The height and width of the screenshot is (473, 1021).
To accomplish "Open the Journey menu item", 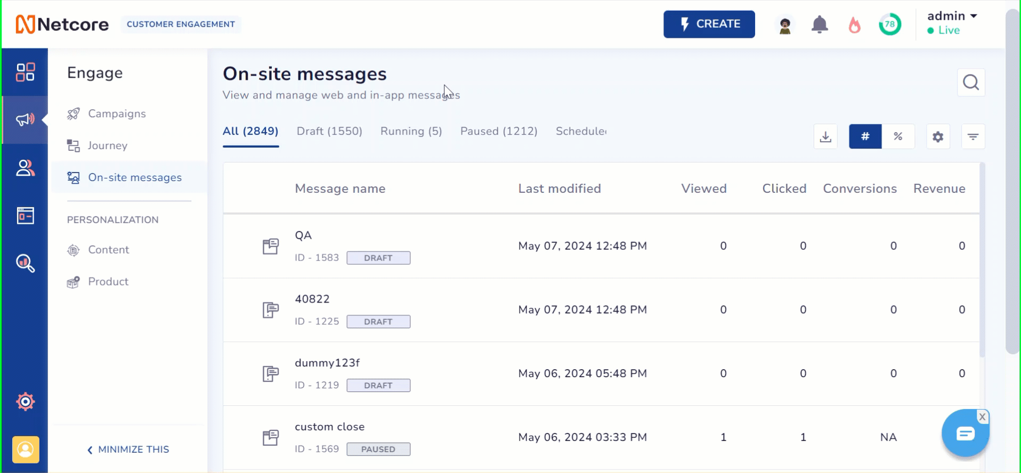I will (107, 146).
